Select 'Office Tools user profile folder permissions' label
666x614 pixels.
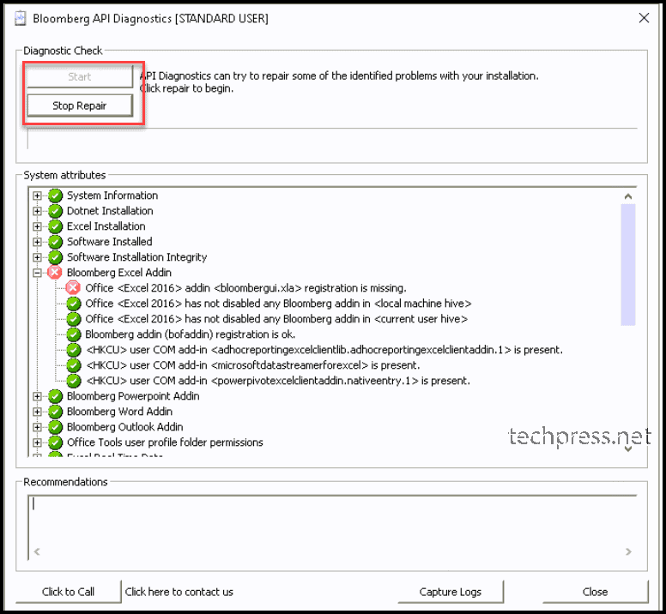point(165,442)
